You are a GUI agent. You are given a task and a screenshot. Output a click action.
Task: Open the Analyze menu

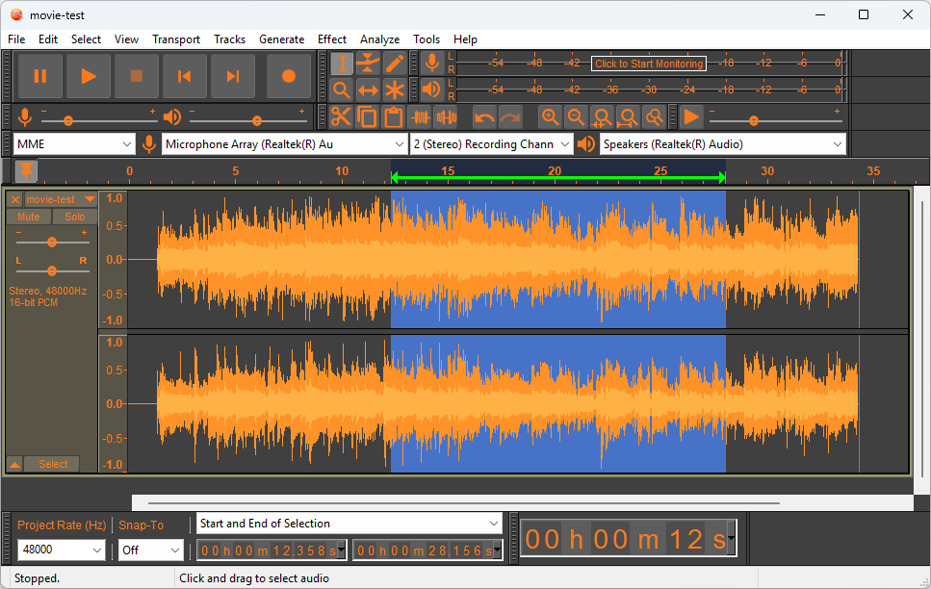click(379, 39)
